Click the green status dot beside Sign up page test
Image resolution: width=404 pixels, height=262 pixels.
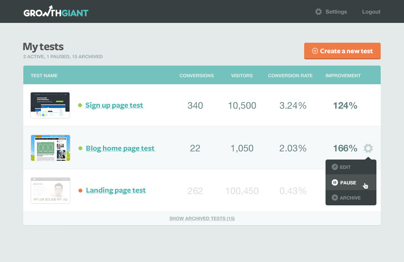(x=80, y=105)
